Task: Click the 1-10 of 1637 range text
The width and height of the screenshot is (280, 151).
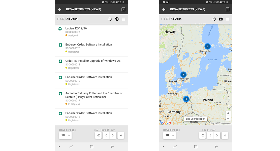Action: [x=209, y=130]
